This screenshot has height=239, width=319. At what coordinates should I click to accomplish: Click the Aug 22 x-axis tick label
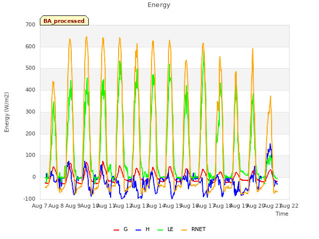pyautogui.click(x=289, y=206)
